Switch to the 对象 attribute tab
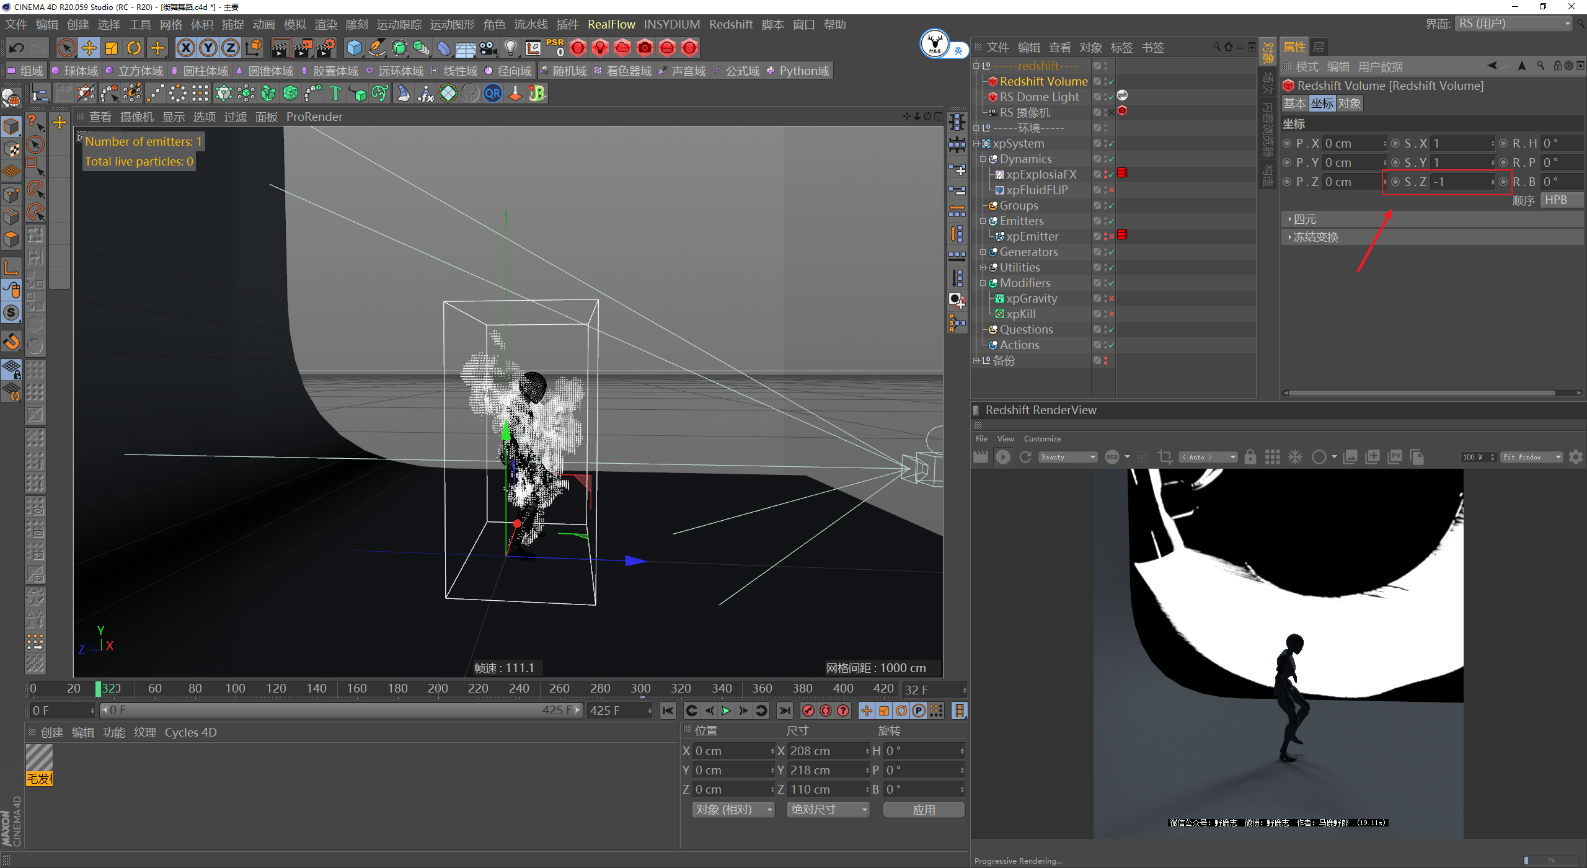The height and width of the screenshot is (868, 1587). pos(1349,104)
